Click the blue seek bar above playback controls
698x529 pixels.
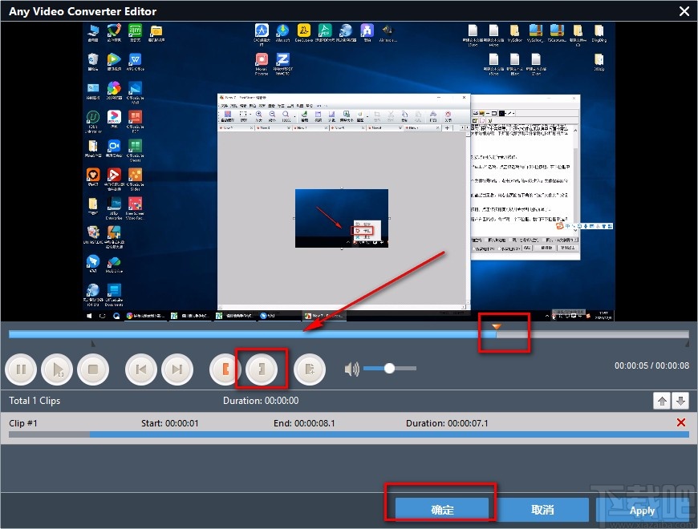click(x=241, y=333)
